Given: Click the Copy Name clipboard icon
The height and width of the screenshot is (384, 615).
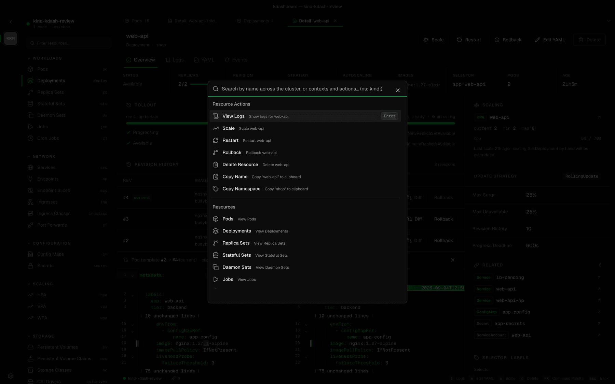Looking at the screenshot, I should pyautogui.click(x=216, y=177).
